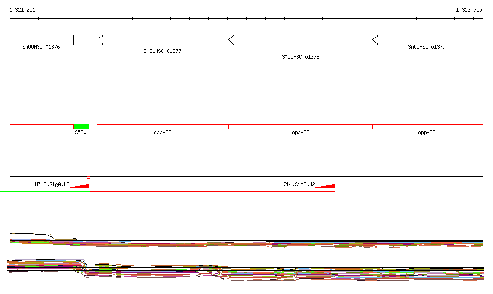The image size is (493, 294).
Task: Select the green S580 segment
Action: pyautogui.click(x=81, y=127)
